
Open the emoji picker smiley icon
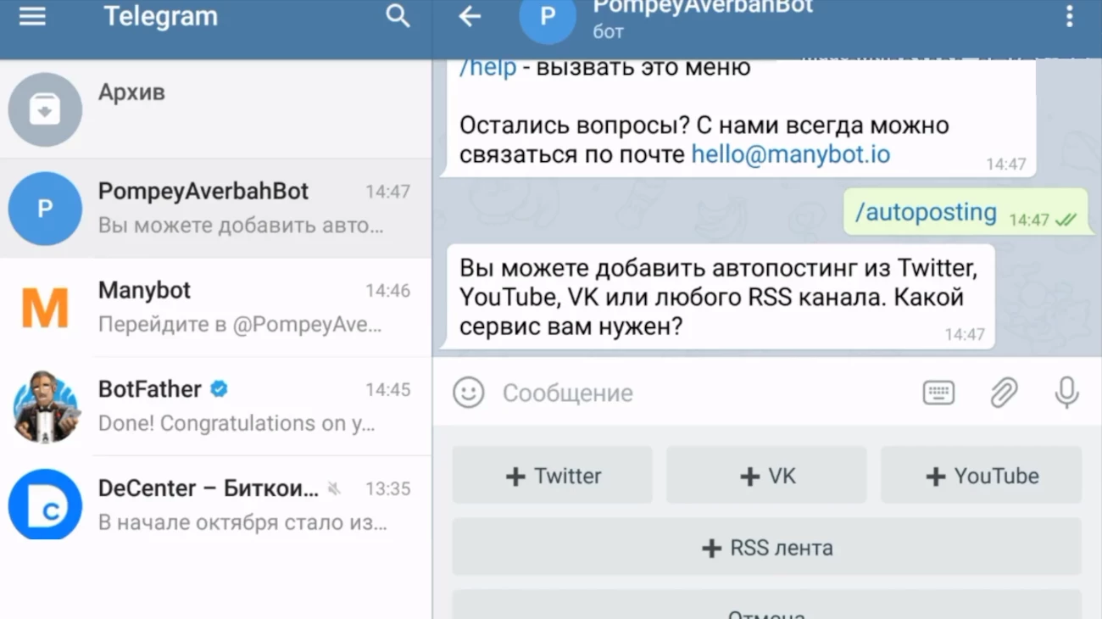tap(468, 393)
